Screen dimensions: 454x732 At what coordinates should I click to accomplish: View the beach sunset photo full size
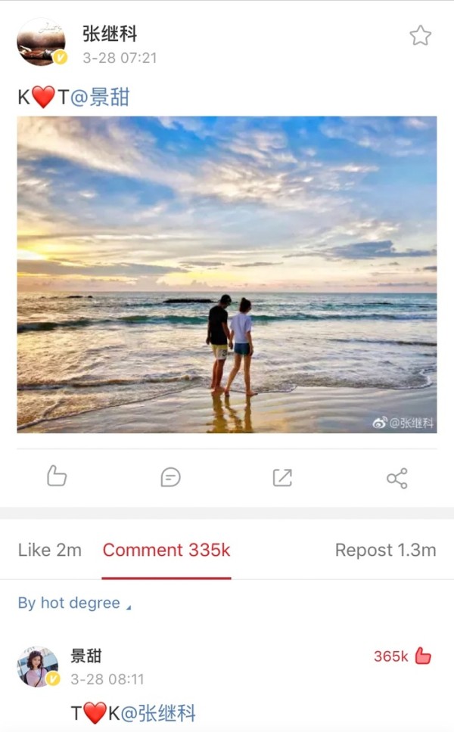click(227, 274)
